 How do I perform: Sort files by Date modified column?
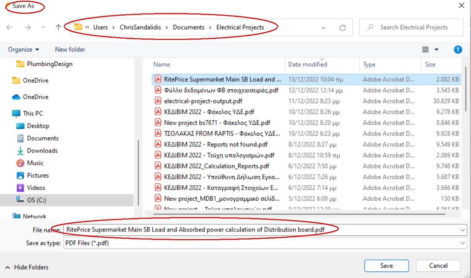tap(308, 64)
